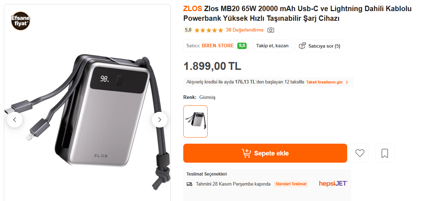Expand Taksit fırsatlarını gör chevron
Image resolution: width=422 pixels, height=201 pixels.
pyautogui.click(x=346, y=82)
